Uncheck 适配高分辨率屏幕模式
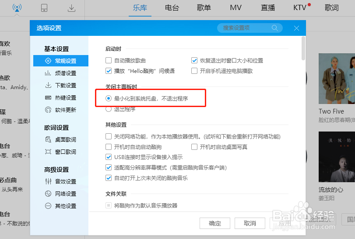The height and width of the screenshot is (239, 355). point(109,167)
